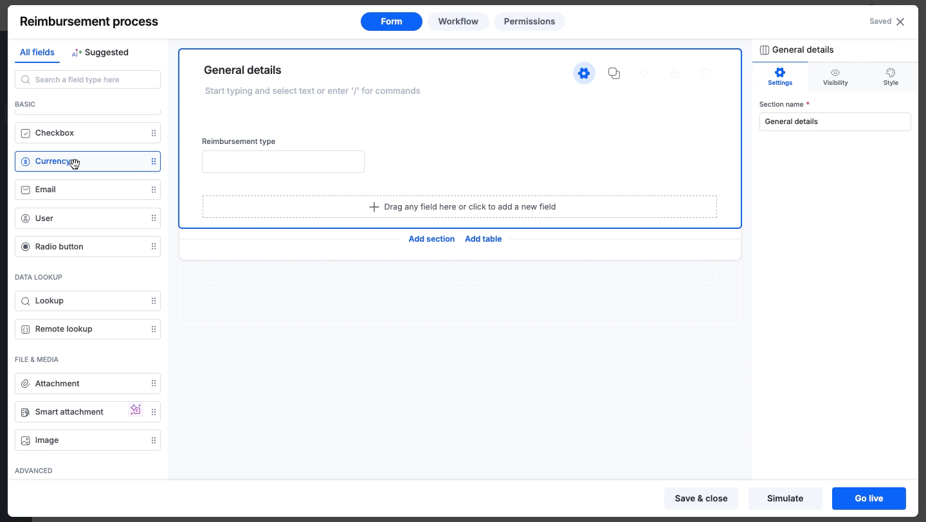The height and width of the screenshot is (522, 926).
Task: Click the Email envelope icon
Action: coord(26,190)
